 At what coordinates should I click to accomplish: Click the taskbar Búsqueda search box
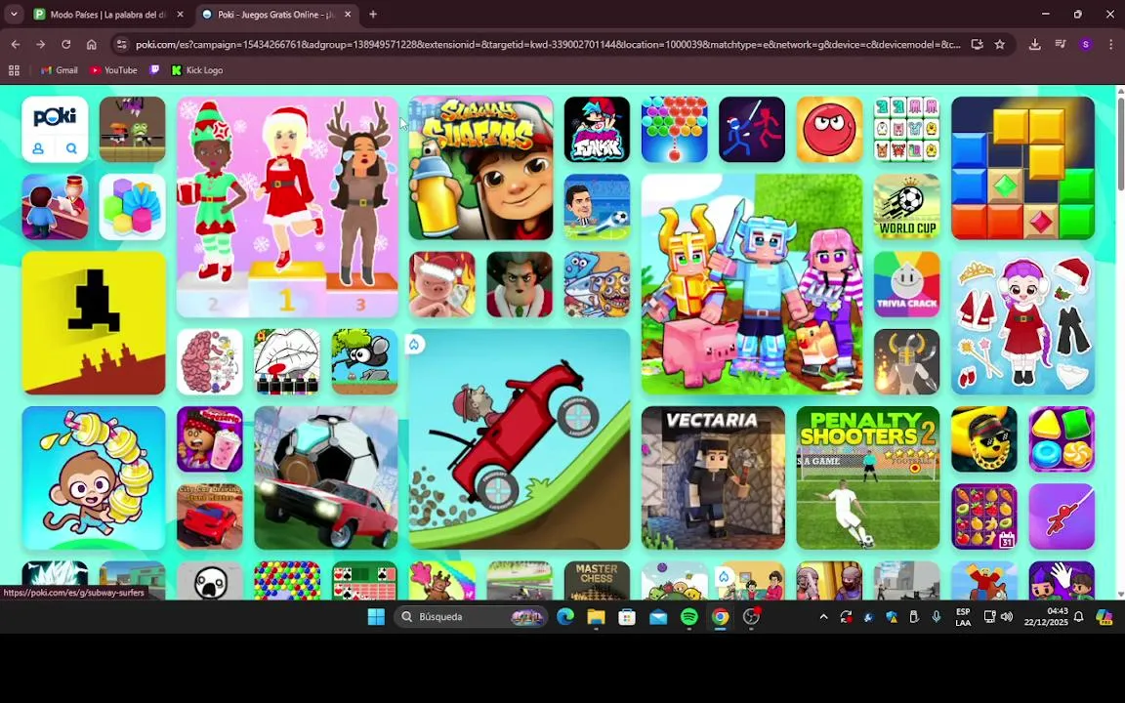pos(472,617)
